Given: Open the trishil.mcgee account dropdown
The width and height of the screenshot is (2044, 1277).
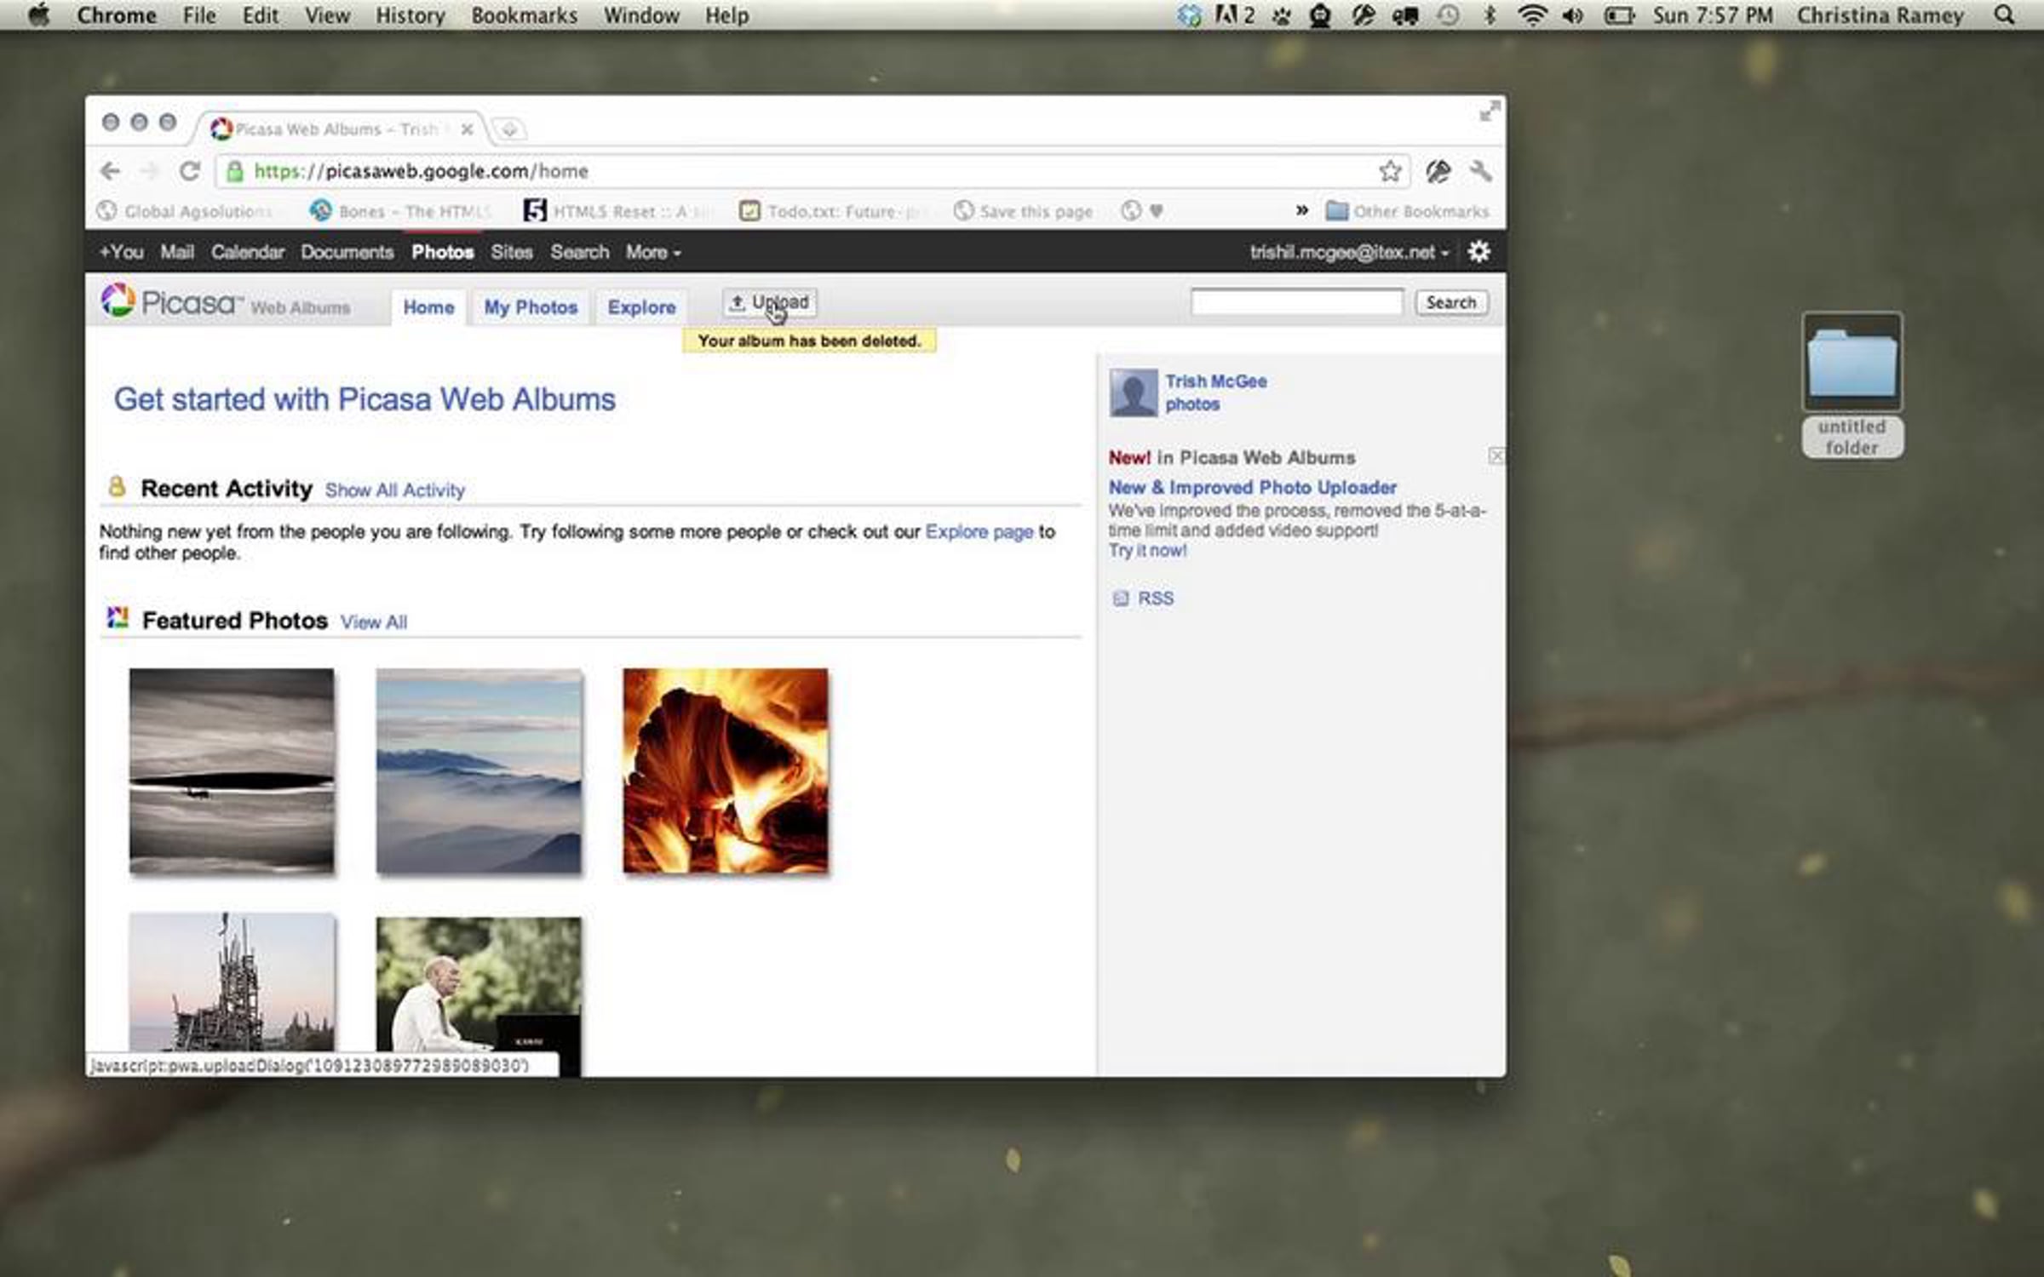Looking at the screenshot, I should click(1348, 252).
